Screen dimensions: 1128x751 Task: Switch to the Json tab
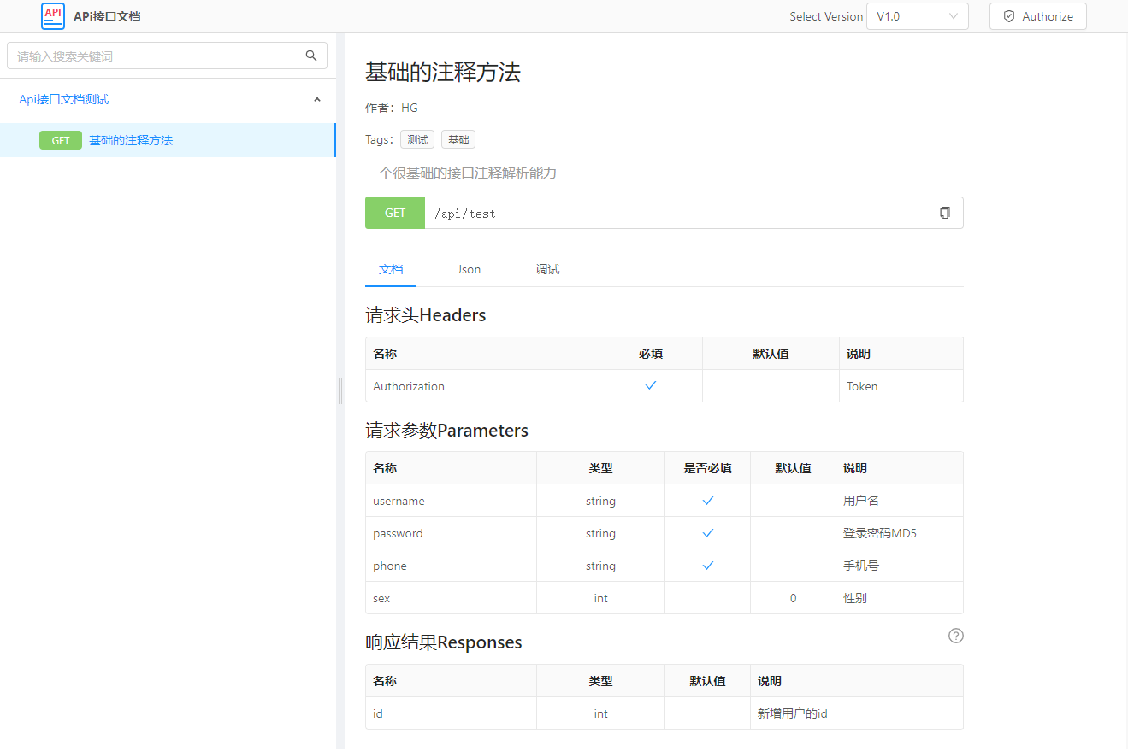469,269
